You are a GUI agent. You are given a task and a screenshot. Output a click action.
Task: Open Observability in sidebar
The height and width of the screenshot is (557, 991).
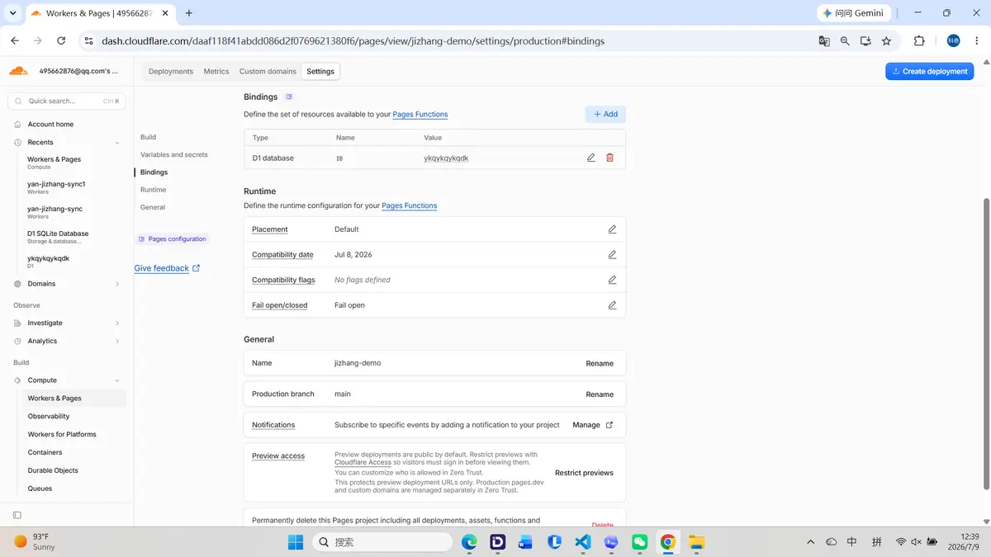49,417
